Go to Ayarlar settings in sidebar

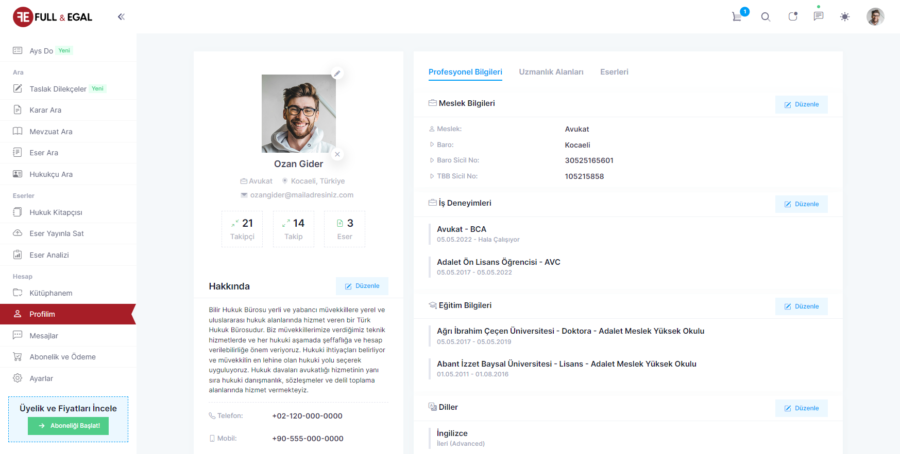click(x=41, y=378)
